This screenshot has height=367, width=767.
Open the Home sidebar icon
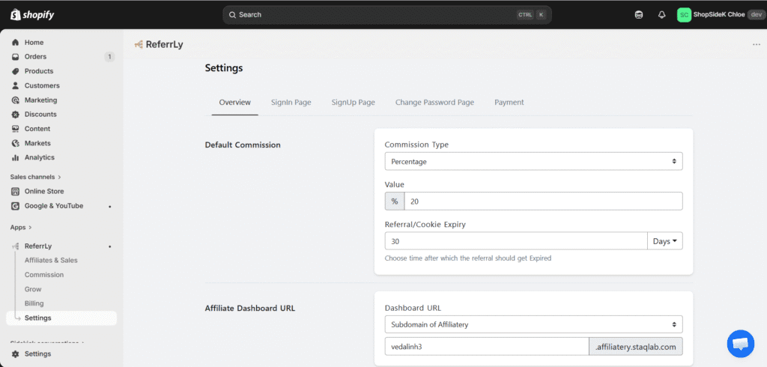point(15,43)
